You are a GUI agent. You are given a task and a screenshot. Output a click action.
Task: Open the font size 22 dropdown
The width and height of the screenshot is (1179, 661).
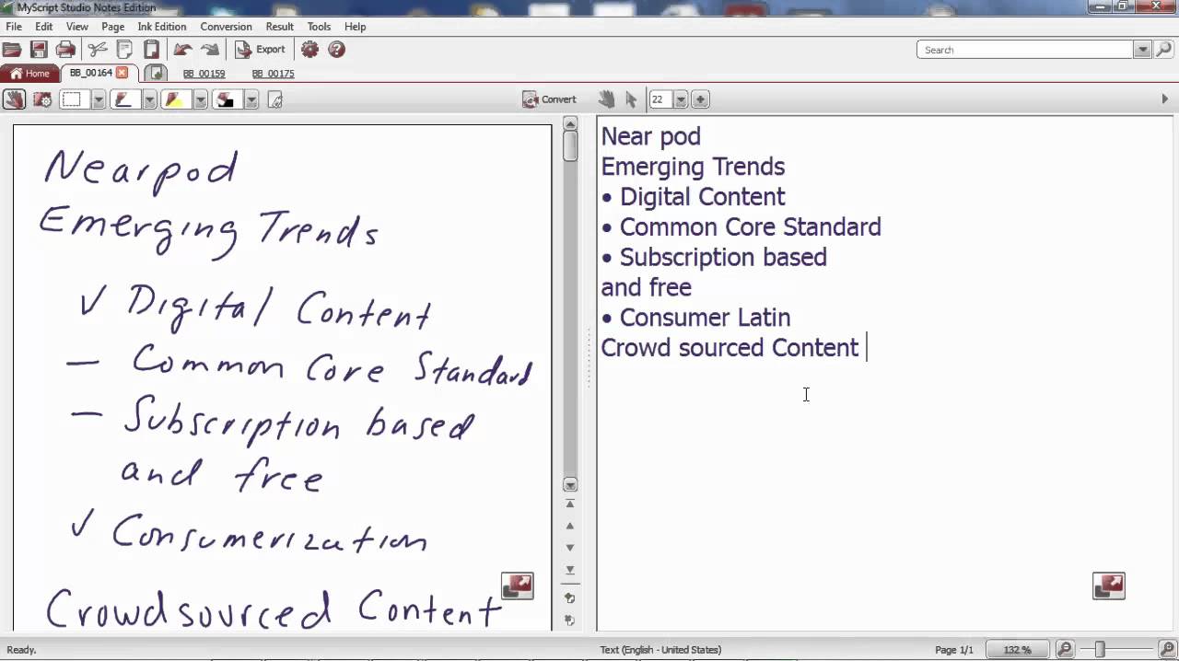click(x=681, y=99)
